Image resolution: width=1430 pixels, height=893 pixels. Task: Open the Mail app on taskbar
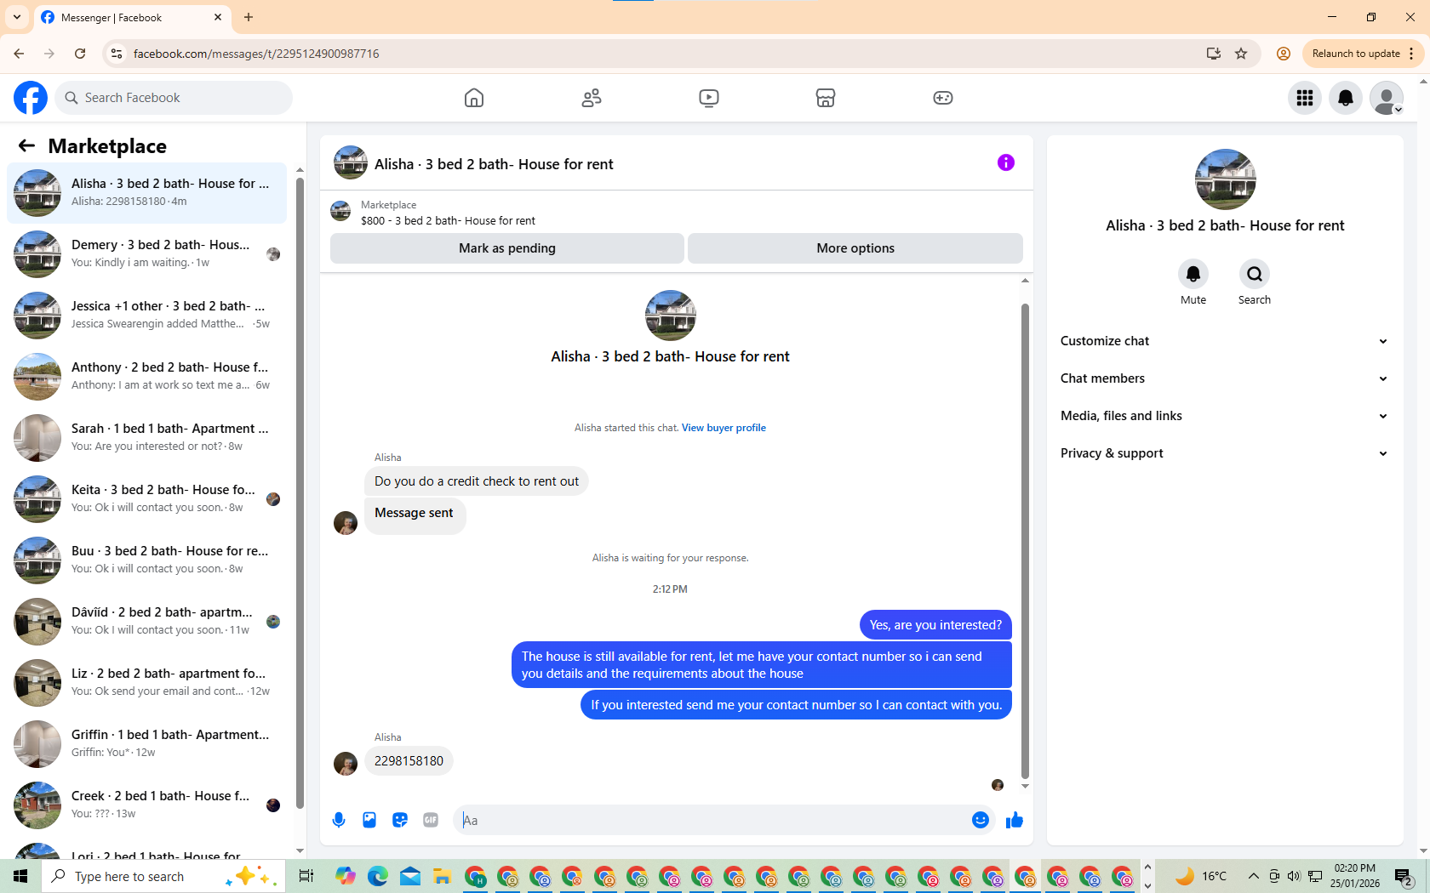click(x=410, y=876)
